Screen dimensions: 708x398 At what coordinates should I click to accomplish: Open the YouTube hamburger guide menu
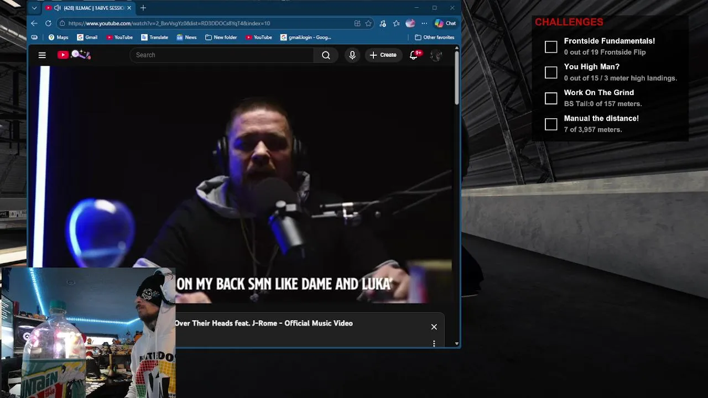click(42, 55)
